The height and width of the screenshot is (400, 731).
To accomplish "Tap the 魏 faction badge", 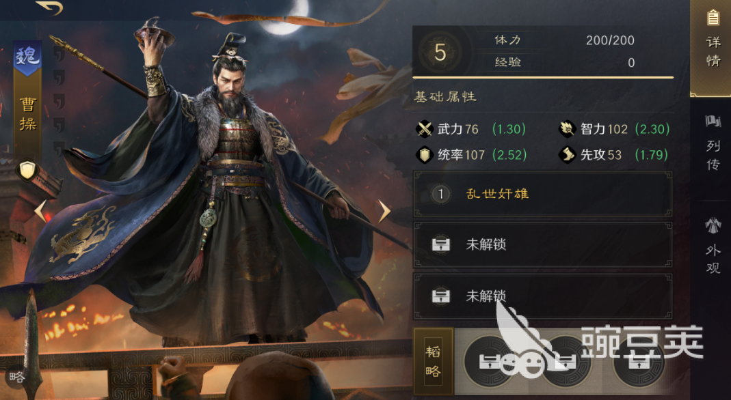I will tap(27, 58).
